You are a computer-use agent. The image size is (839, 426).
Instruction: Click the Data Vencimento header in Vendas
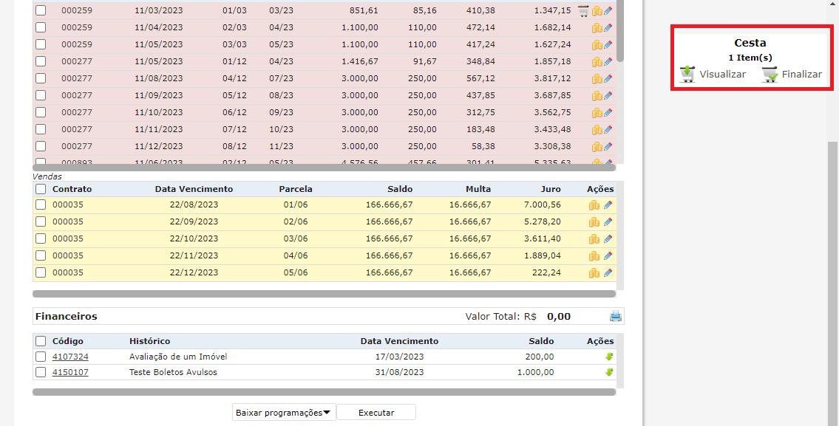pos(194,189)
